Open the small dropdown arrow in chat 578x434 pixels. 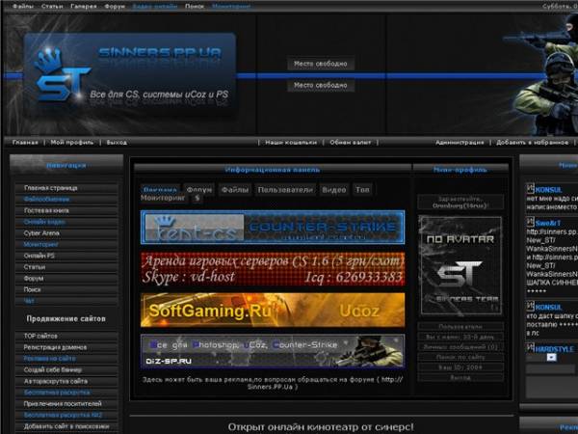coord(551,357)
